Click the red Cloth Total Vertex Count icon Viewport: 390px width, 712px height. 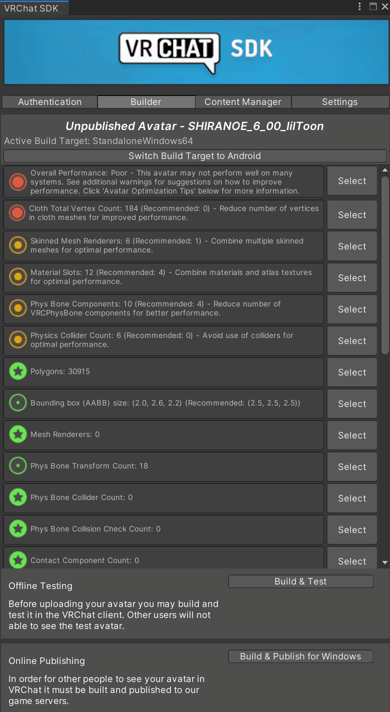pyautogui.click(x=18, y=213)
